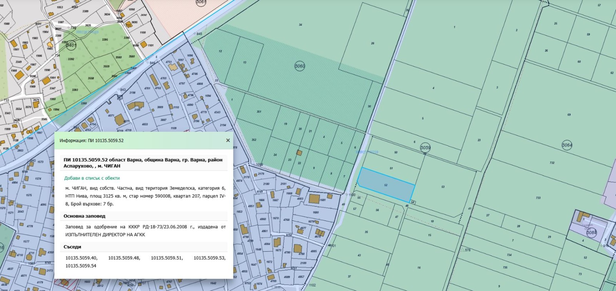This screenshot has height=291, width=616.
Task: Click the circled 5401 district marker
Action: point(71,45)
